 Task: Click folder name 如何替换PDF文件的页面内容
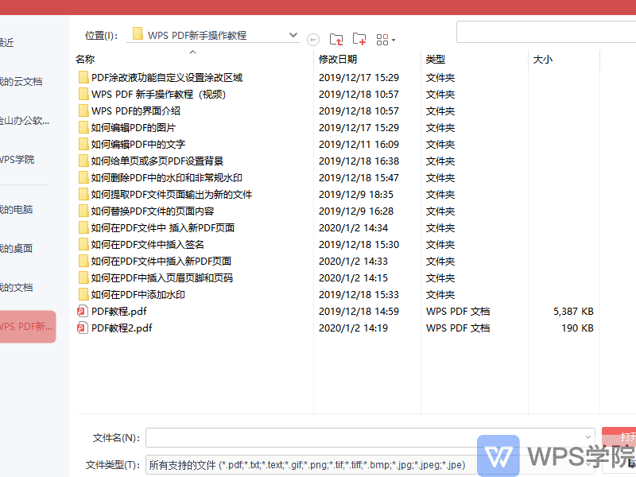[x=152, y=211]
